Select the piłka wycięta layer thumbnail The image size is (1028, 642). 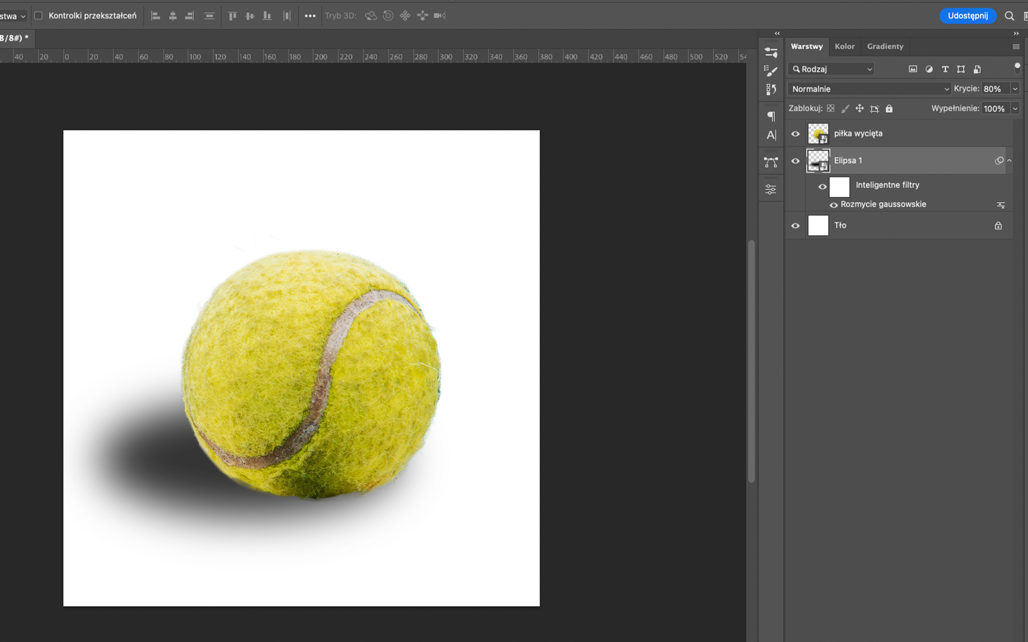click(818, 134)
